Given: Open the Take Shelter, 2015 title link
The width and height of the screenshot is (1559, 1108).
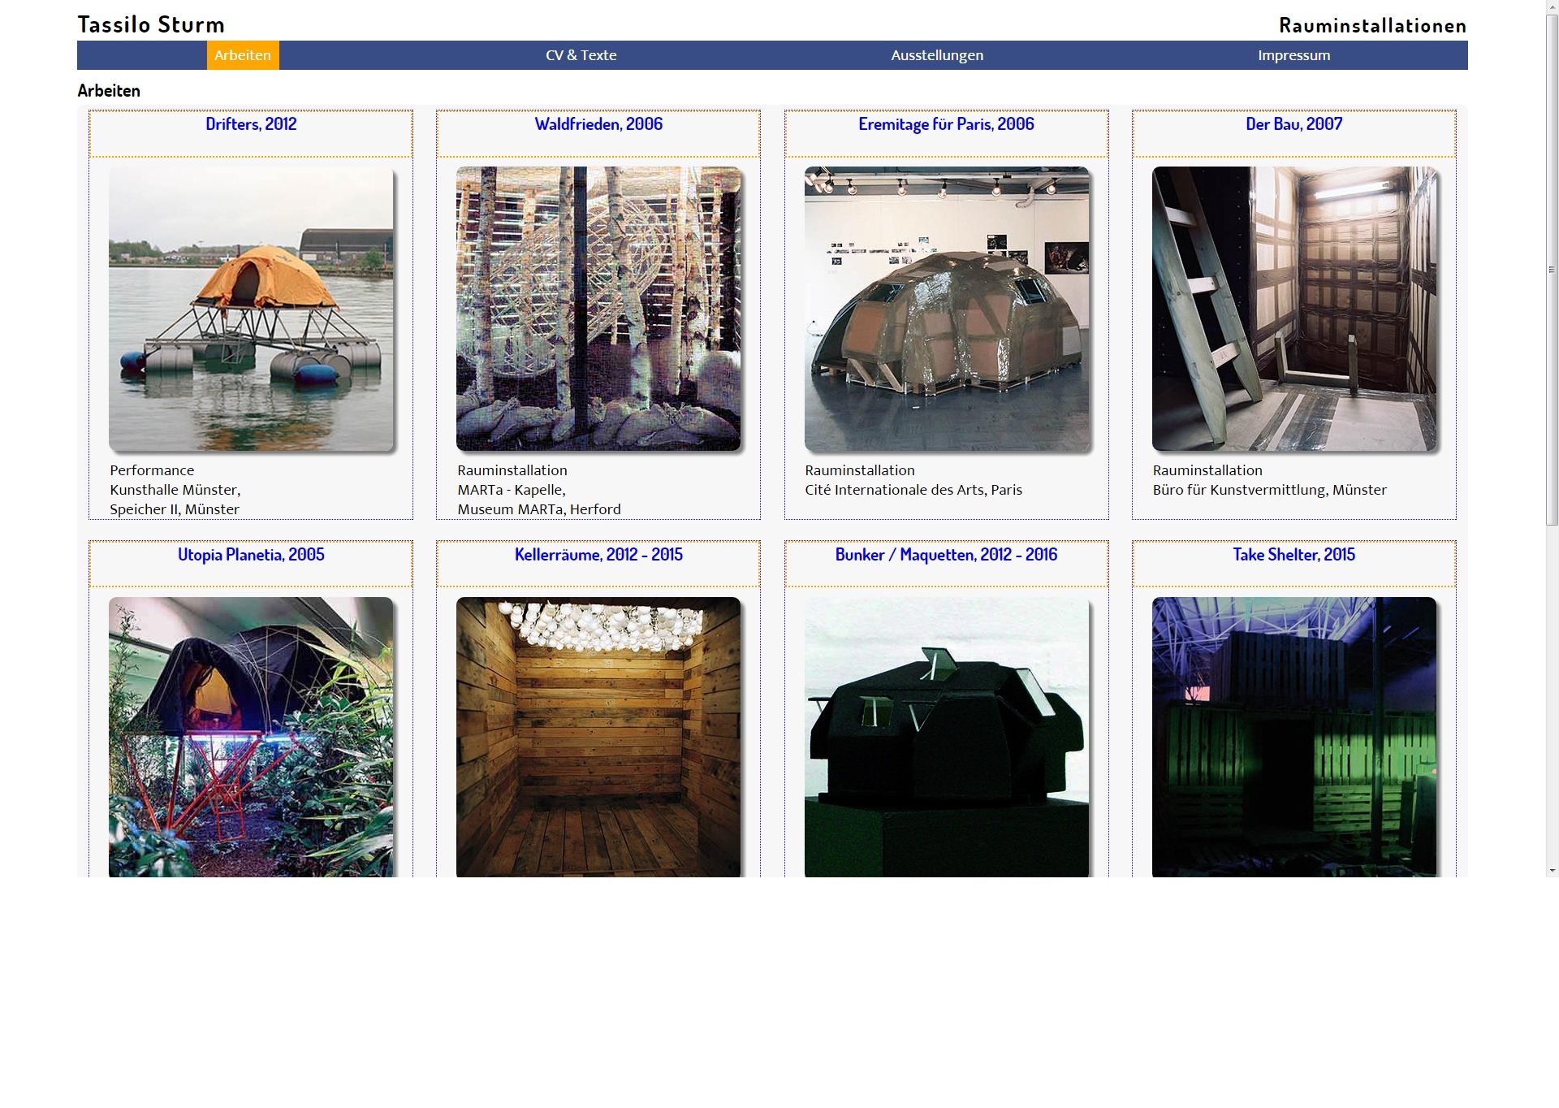Looking at the screenshot, I should 1293,555.
